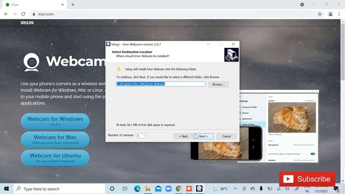View site security lock info
This screenshot has height=194, width=345.
(33, 14)
